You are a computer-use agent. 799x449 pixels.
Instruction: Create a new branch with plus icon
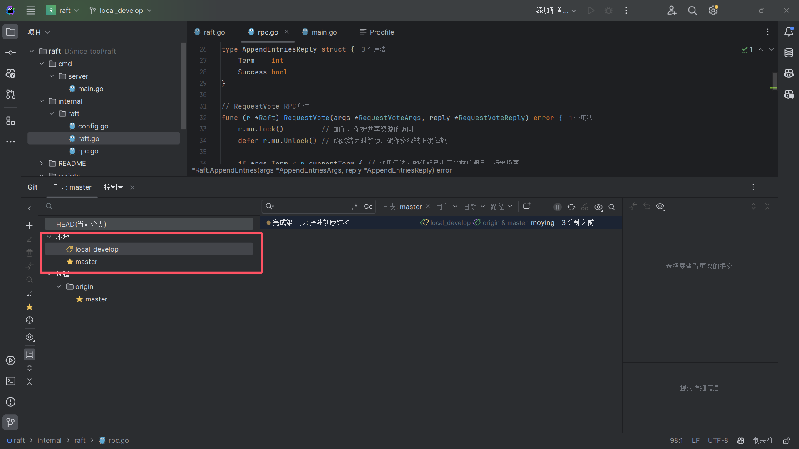coord(30,226)
